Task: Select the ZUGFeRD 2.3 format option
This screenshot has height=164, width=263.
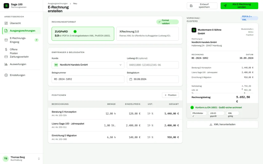Action: (x=83, y=34)
